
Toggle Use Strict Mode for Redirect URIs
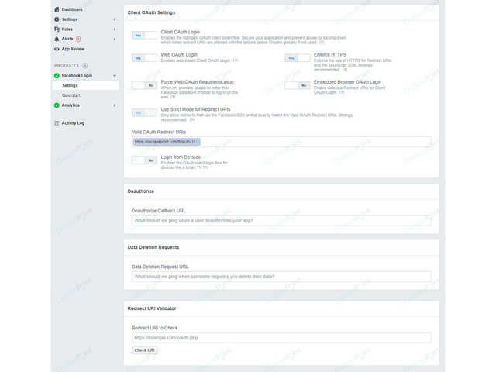coord(144,113)
